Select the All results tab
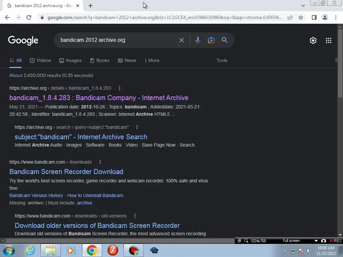 point(15,61)
